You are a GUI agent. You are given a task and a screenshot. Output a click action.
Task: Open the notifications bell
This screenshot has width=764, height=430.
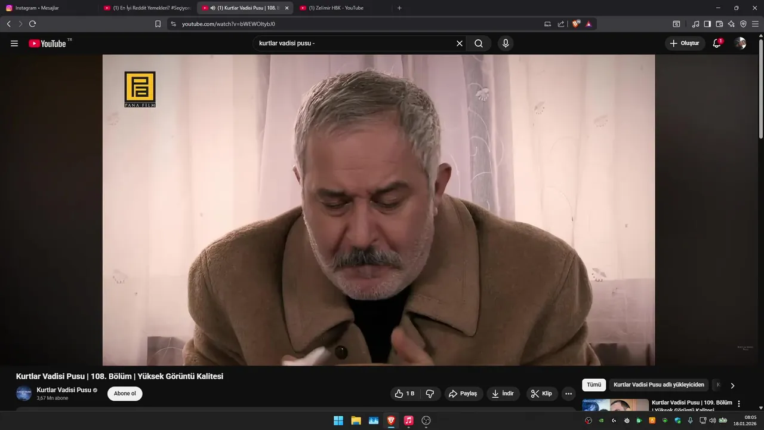[x=717, y=44]
